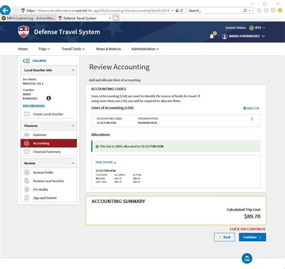This screenshot has height=269, width=285.
Task: Expand the DTS system status dropdown
Action: (x=260, y=28)
